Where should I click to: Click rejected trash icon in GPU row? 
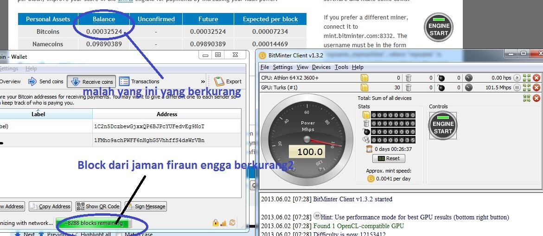(409, 87)
